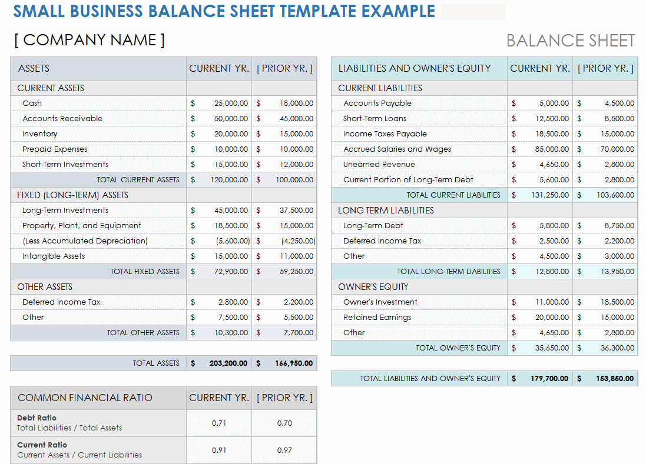Viewport: 646px width, 464px height.
Task: Click the Company Name placeholder field
Action: point(90,40)
